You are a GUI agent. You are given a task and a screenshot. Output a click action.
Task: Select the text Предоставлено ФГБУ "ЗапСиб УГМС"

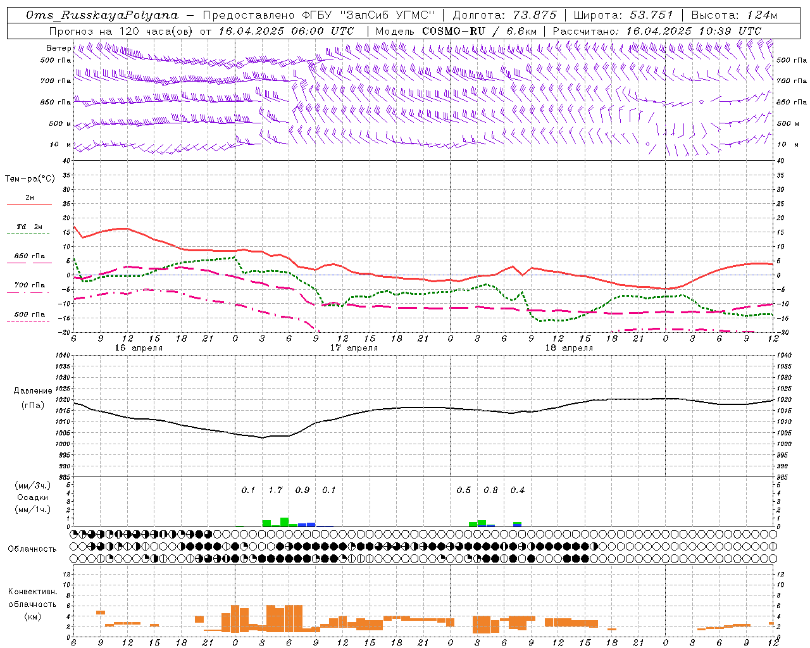(319, 15)
